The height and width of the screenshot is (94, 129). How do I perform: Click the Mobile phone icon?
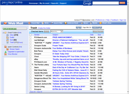pos(91,23)
